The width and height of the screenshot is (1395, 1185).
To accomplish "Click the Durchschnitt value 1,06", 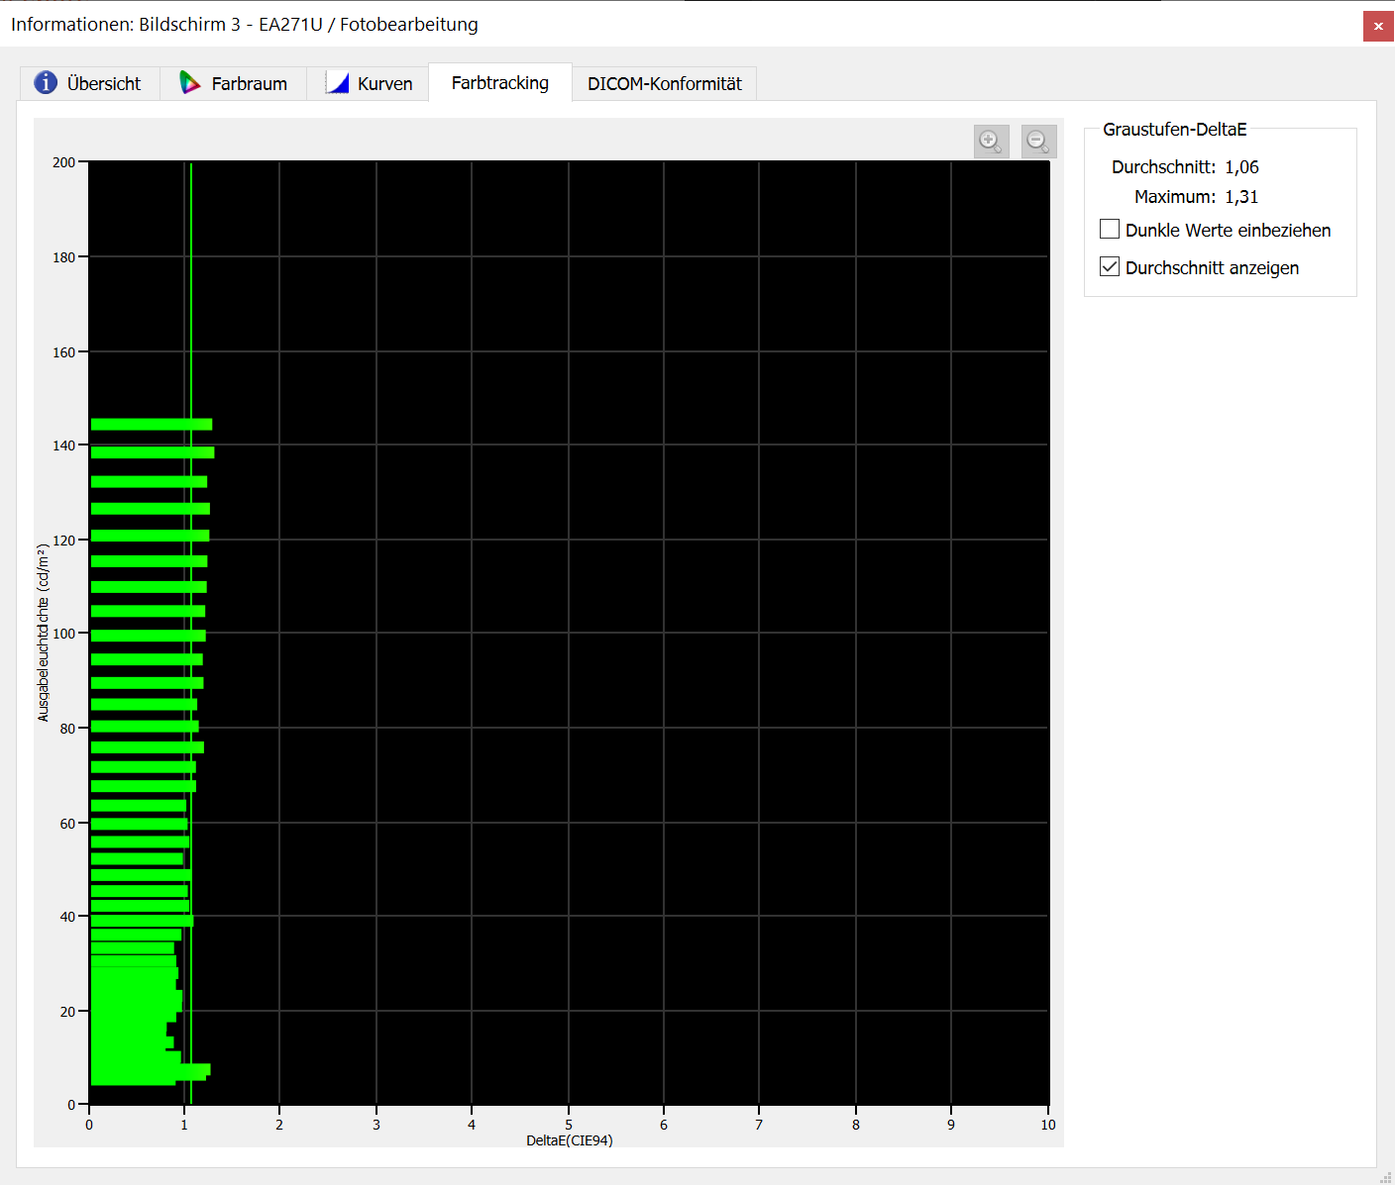I will coord(1241,167).
